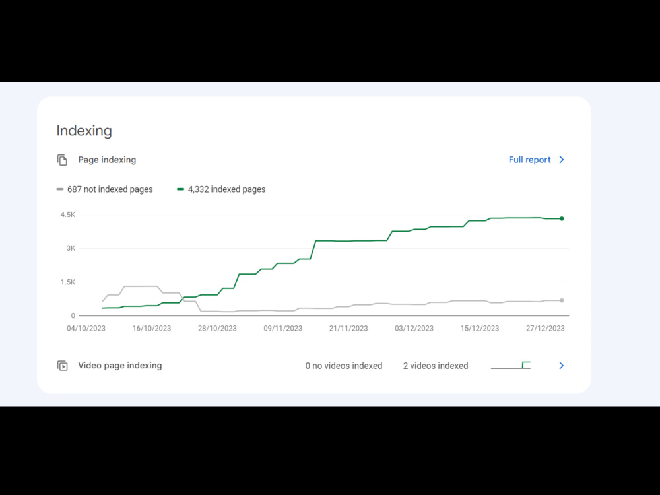
Task: Select the 4,332 indexed pages label
Action: pos(227,189)
